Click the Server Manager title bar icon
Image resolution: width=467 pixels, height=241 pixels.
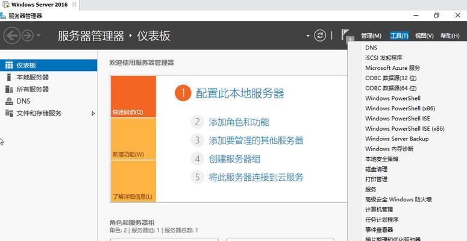[3, 16]
